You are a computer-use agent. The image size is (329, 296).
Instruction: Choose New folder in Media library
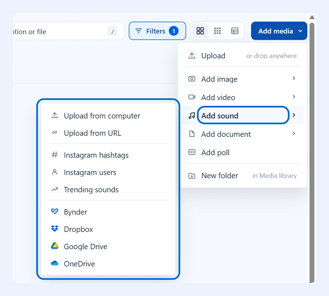tap(242, 176)
